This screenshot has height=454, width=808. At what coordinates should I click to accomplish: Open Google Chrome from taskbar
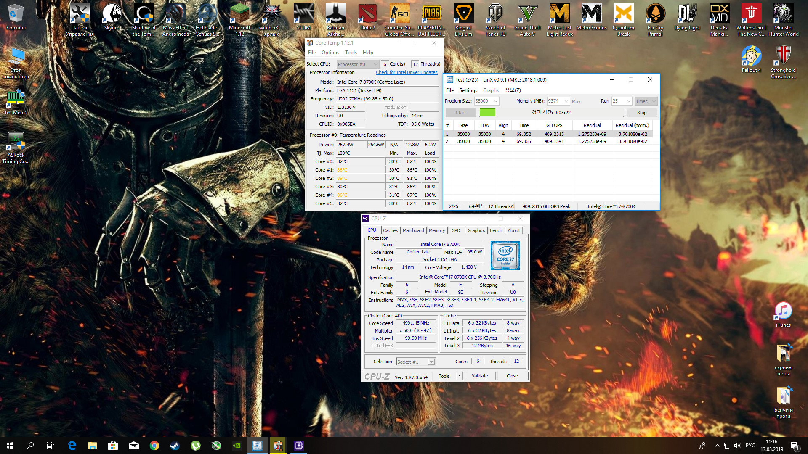pyautogui.click(x=154, y=446)
